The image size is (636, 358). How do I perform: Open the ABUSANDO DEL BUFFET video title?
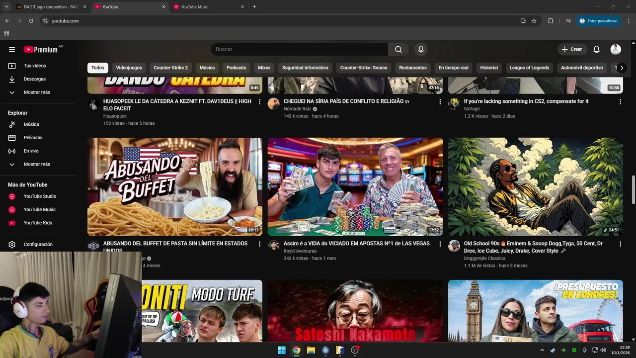click(x=175, y=247)
